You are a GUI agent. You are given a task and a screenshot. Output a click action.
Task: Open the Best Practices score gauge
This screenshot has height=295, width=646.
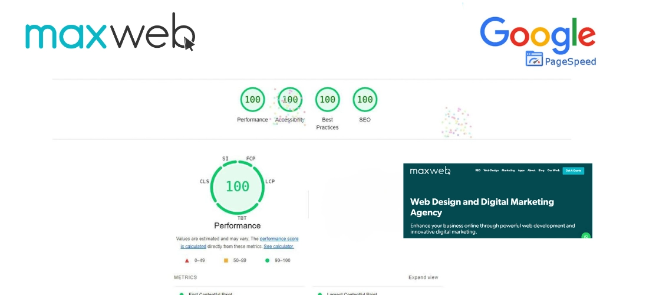point(328,100)
